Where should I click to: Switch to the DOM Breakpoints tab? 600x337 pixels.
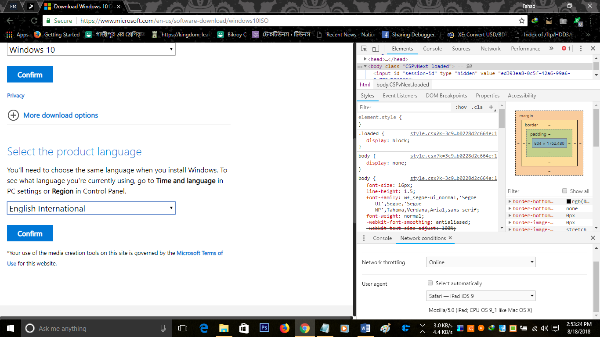click(x=446, y=96)
